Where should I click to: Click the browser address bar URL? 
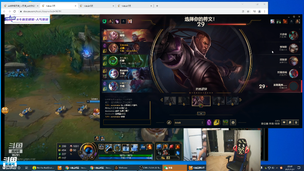click(x=43, y=11)
